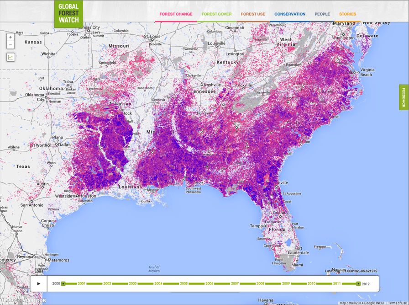Click the Dallas city marker
The width and height of the screenshot is (409, 305).
pyautogui.click(x=56, y=144)
